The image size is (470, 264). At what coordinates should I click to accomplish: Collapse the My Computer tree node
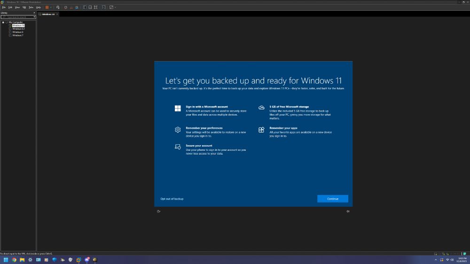(3, 22)
